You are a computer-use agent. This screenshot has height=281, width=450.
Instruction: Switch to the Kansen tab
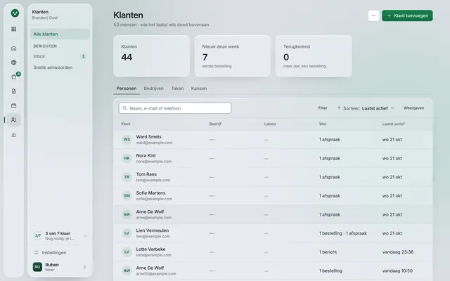click(199, 89)
